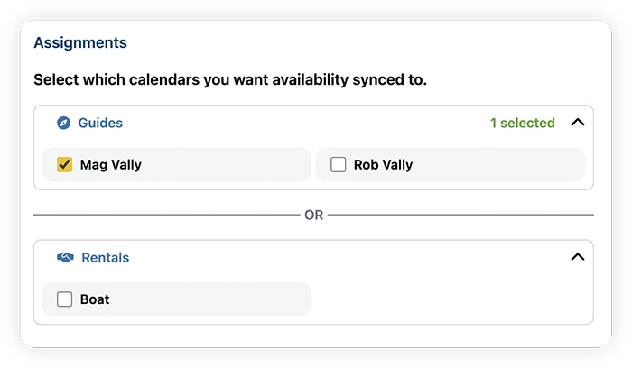Screen dimensions: 632x368
Task: Click the Rentals section title text
Action: pyautogui.click(x=105, y=258)
